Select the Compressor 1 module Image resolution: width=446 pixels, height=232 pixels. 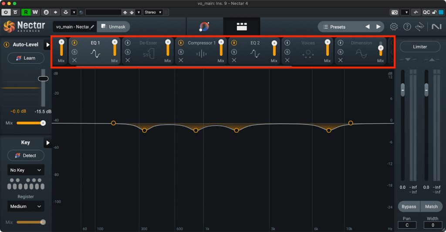[202, 53]
